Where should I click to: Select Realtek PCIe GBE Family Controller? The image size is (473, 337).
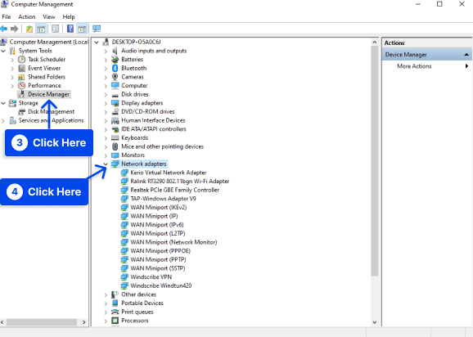pyautogui.click(x=174, y=190)
